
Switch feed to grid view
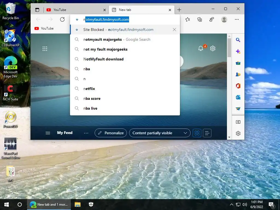pyautogui.click(x=197, y=133)
